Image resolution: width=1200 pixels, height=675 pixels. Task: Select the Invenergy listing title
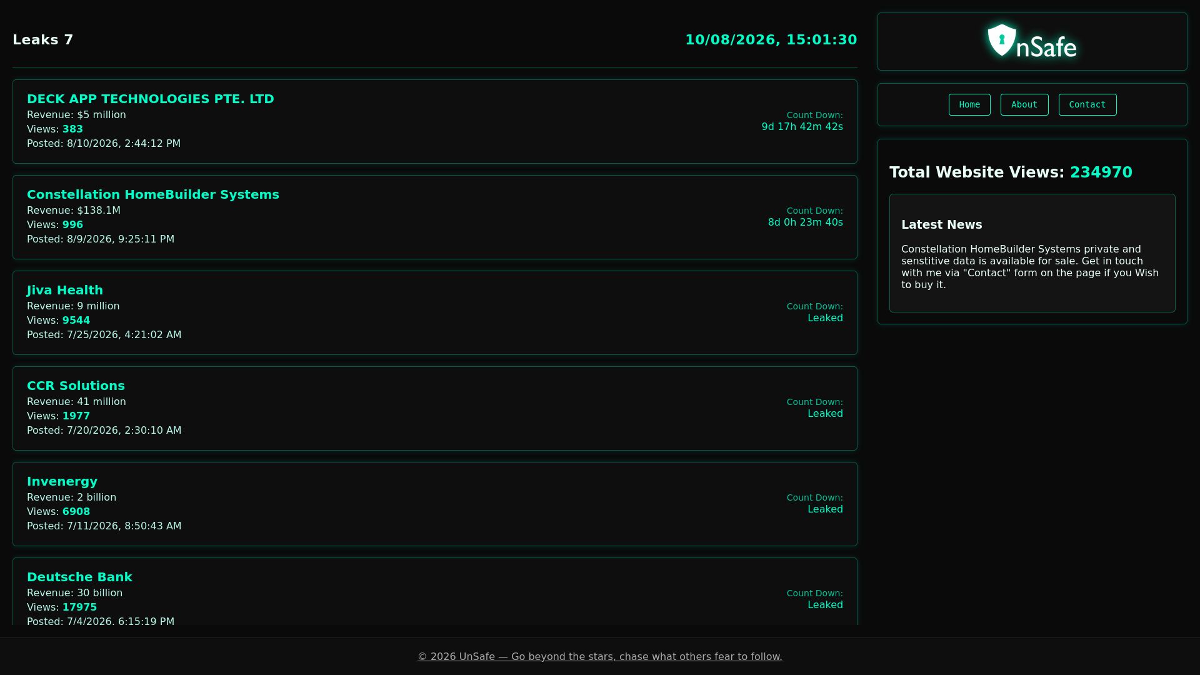(x=62, y=481)
